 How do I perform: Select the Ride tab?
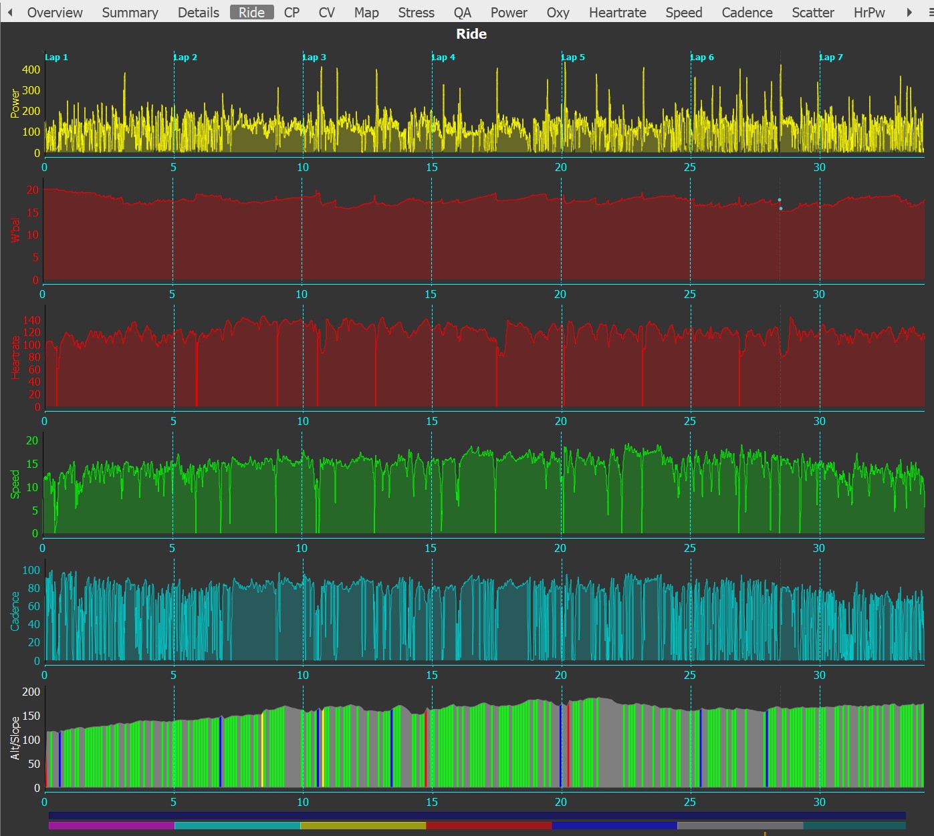[x=251, y=12]
